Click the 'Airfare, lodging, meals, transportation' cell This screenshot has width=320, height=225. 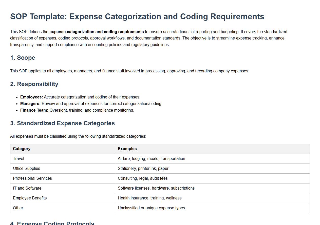[x=151, y=159]
